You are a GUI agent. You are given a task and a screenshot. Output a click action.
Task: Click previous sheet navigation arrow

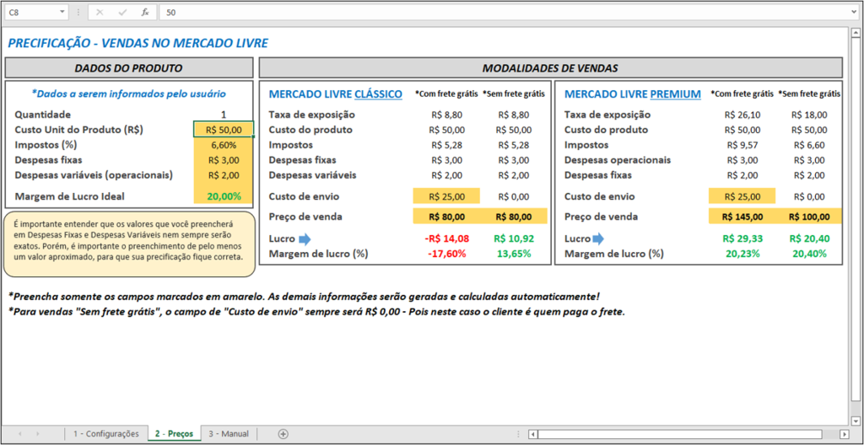click(20, 434)
